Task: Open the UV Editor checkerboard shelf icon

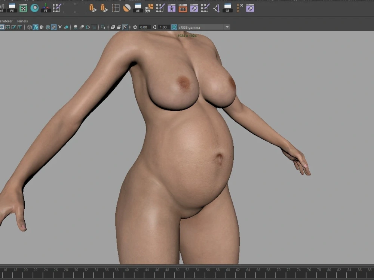Action: (x=23, y=8)
